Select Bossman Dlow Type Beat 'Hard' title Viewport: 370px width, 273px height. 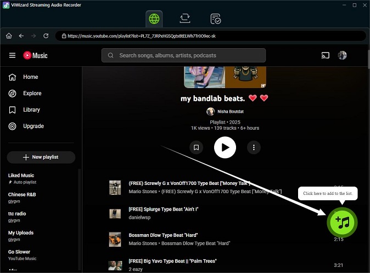pos(163,235)
